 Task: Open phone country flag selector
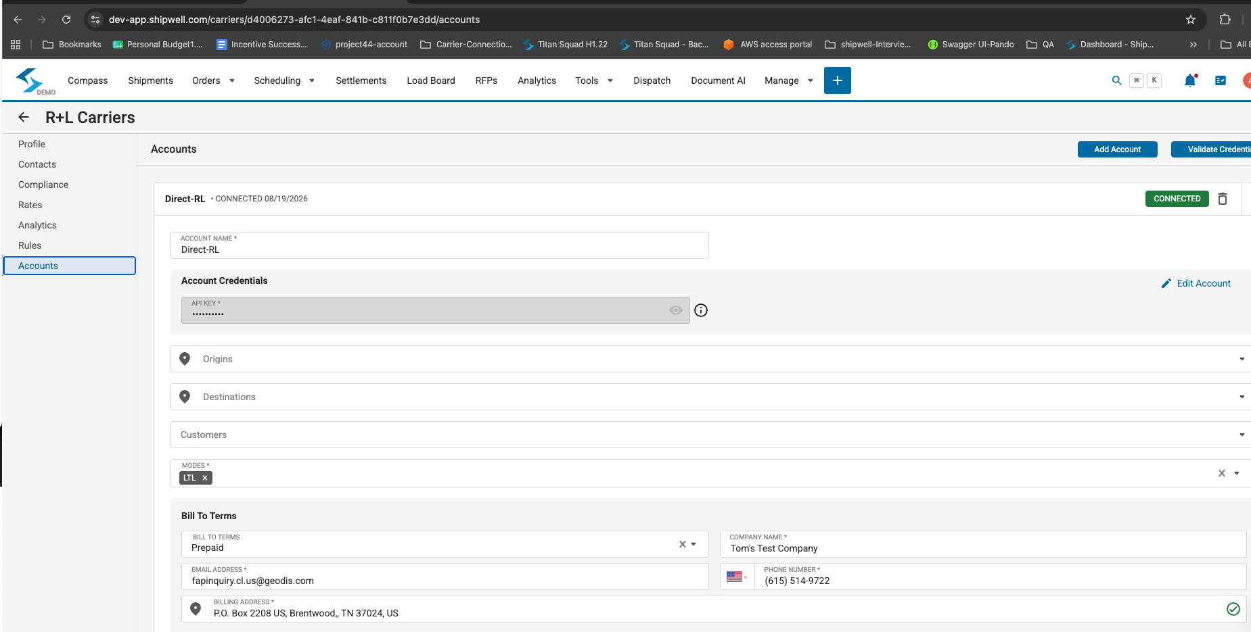[x=737, y=577]
